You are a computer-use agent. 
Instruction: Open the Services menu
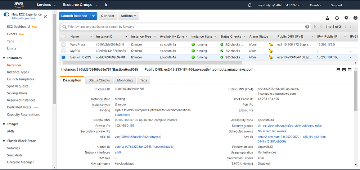coord(46,5)
